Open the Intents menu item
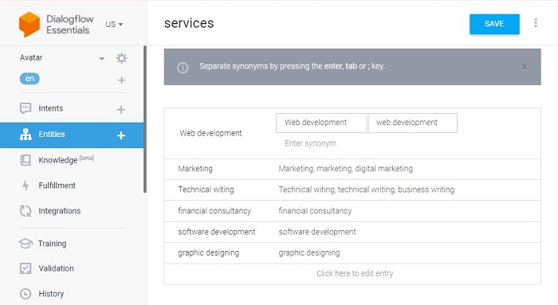558x305 pixels. (x=50, y=108)
